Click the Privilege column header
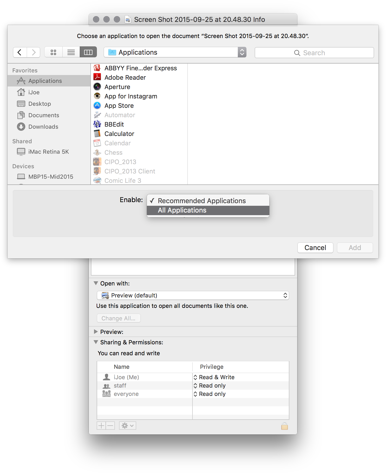 (241, 367)
